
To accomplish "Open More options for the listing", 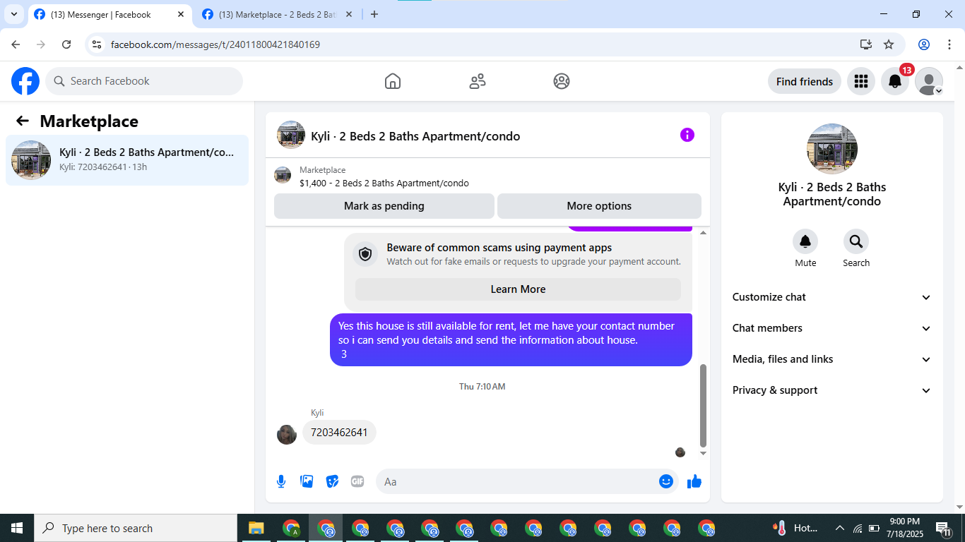I will [599, 206].
